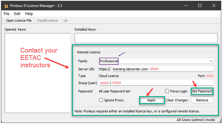Click Install Licence toolbar button
The height and width of the screenshot is (124, 223).
pos(48,20)
